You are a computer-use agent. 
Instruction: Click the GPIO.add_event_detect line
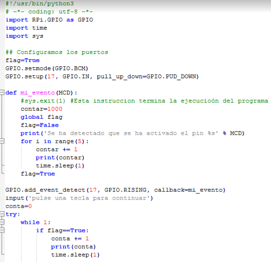click(115, 190)
